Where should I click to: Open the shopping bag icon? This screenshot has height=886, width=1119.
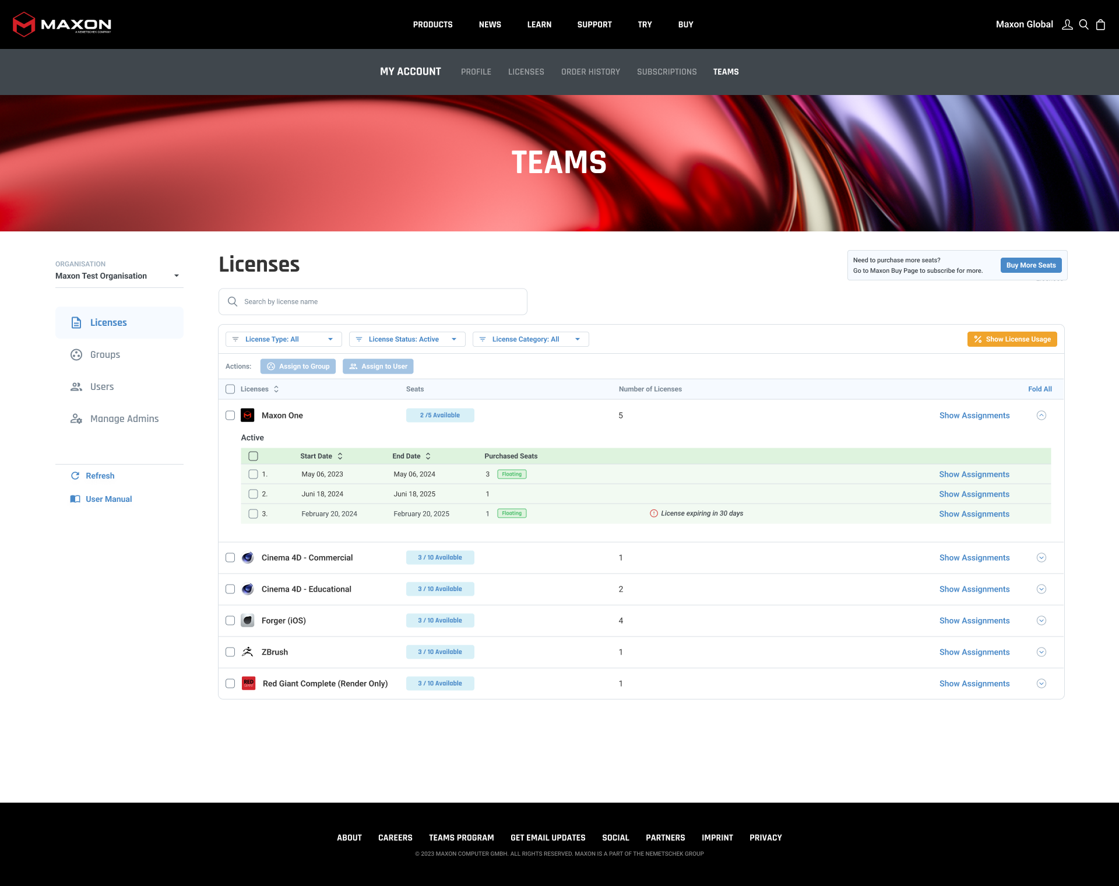[x=1100, y=24]
